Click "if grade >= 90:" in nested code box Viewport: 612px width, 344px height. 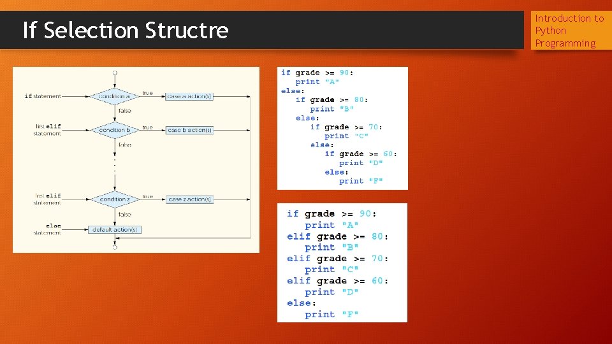point(317,73)
